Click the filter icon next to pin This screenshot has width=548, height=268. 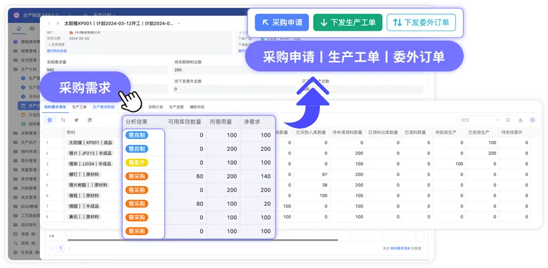(x=90, y=120)
